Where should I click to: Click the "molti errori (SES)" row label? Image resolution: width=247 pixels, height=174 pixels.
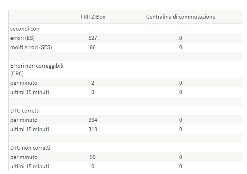tap(31, 47)
